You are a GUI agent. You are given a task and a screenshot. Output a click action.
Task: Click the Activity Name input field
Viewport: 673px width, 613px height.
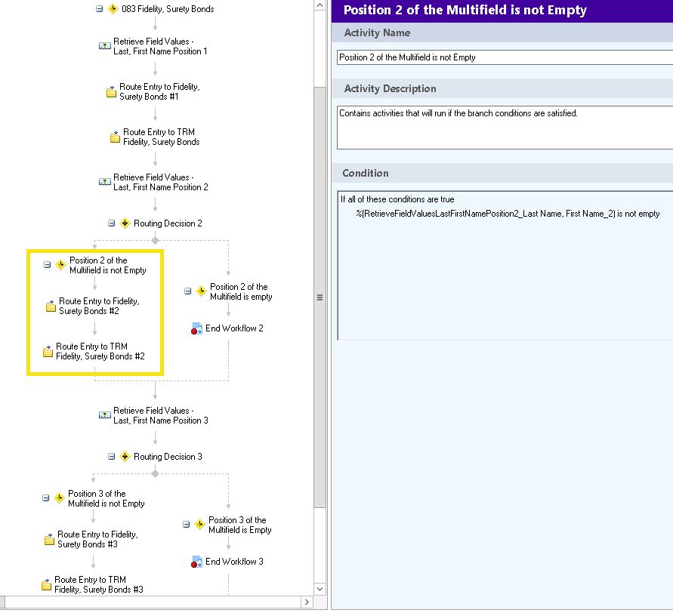[x=505, y=57]
